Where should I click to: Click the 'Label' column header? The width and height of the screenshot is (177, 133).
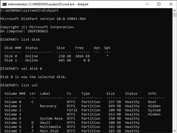(x=45, y=93)
